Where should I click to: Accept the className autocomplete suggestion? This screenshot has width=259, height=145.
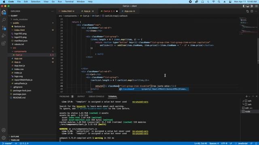[x=154, y=89]
